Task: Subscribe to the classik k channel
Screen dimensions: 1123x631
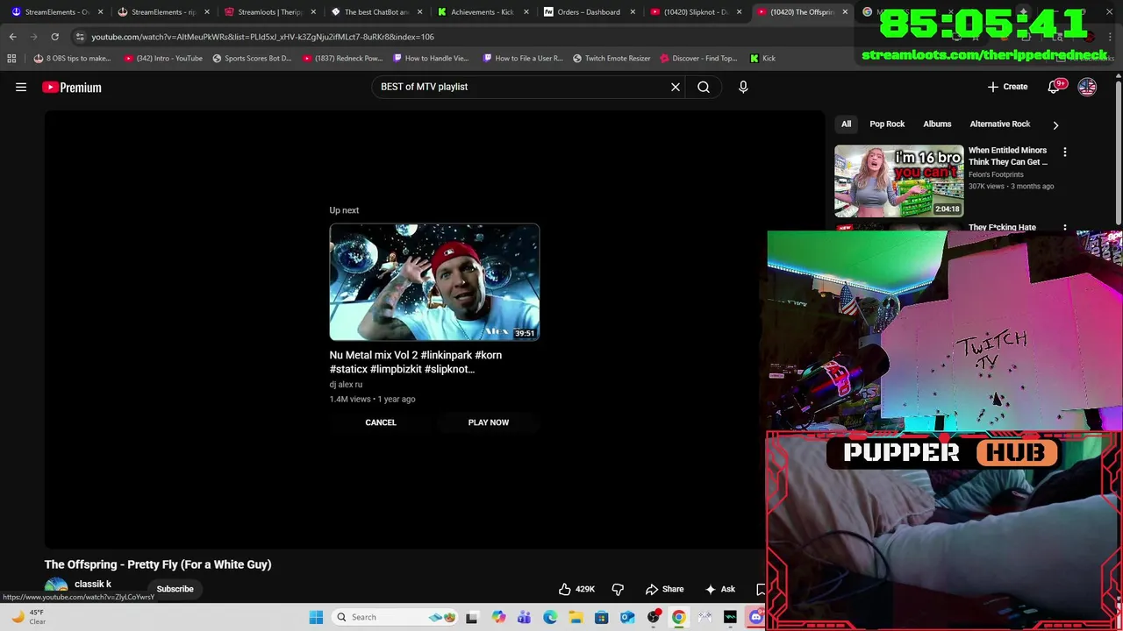Action: coord(175,589)
